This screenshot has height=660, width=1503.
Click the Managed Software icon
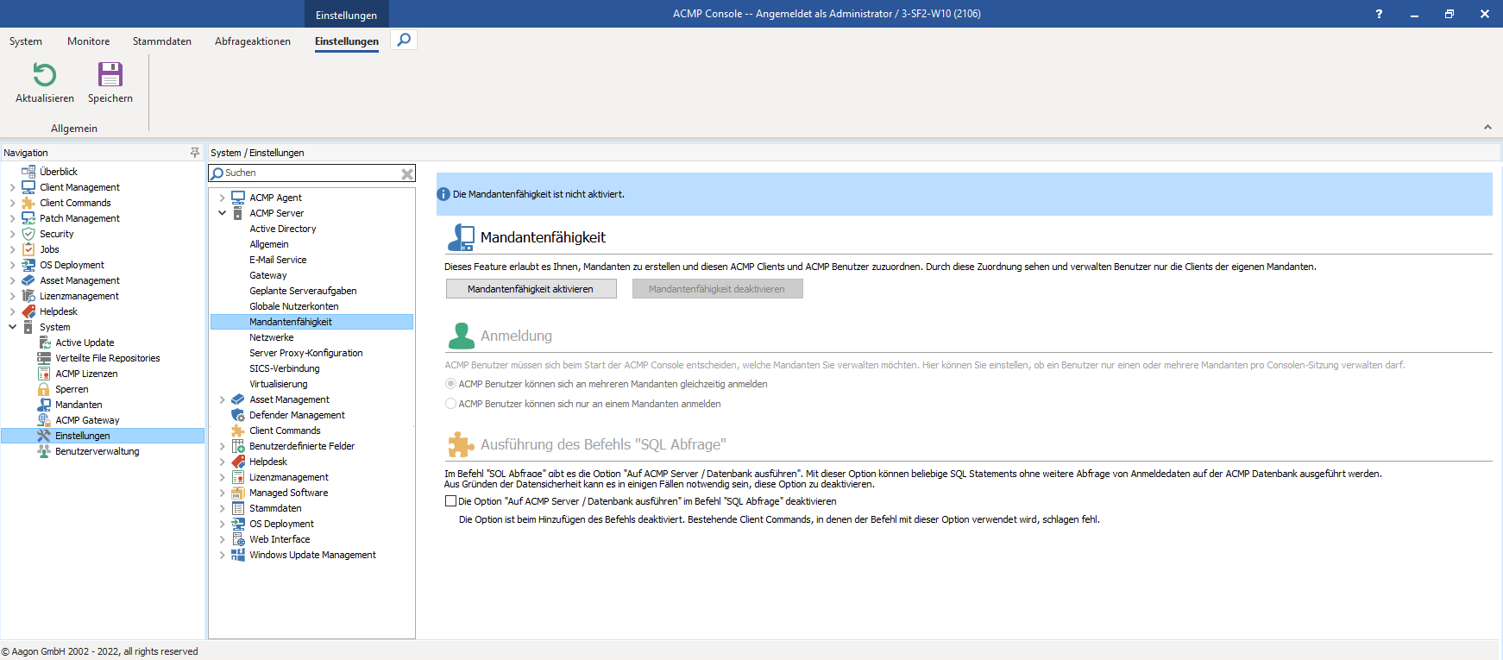238,493
